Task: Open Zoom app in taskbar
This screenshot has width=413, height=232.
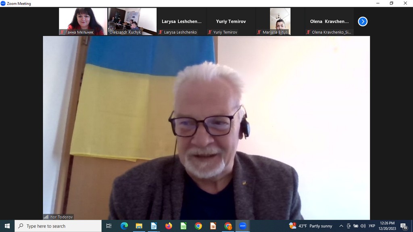Action: [243, 226]
